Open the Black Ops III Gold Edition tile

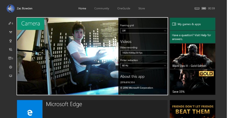point(192,56)
